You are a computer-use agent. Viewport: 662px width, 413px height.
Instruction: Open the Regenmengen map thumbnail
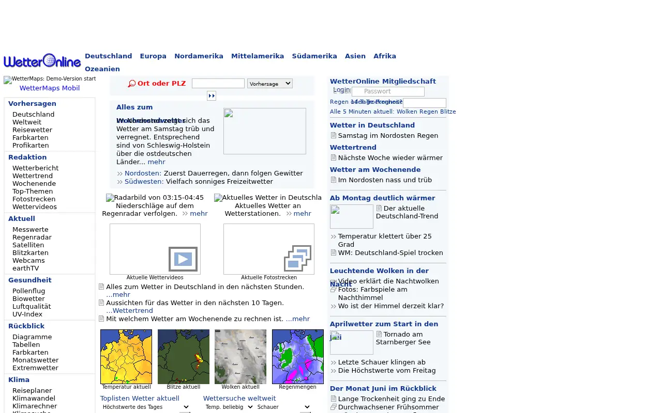click(x=298, y=357)
